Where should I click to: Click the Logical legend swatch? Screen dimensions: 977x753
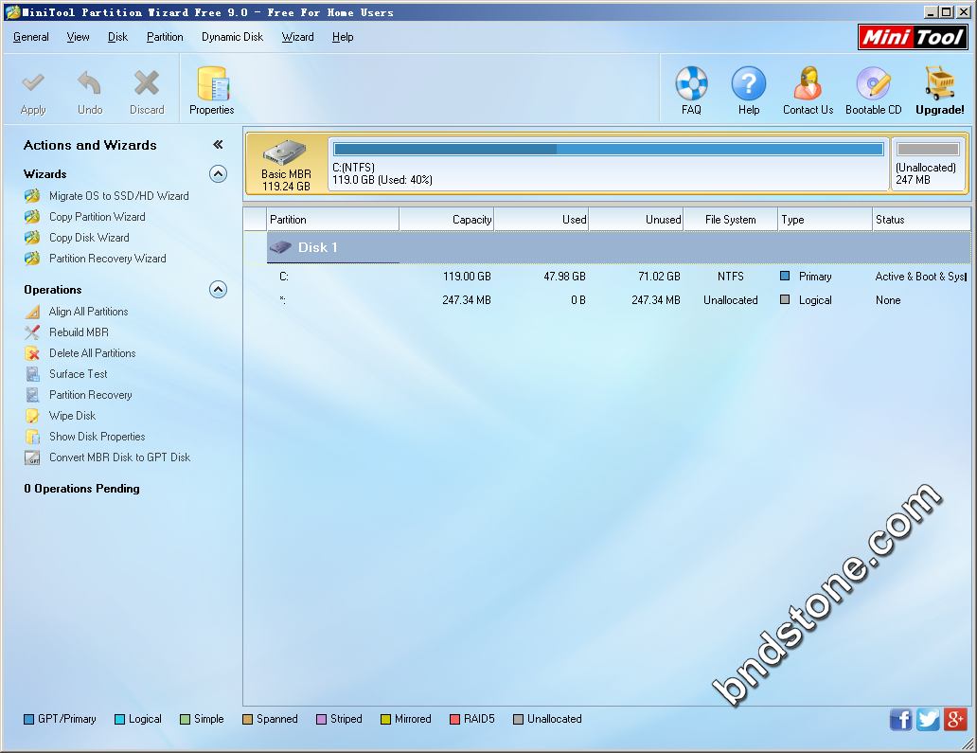coord(119,719)
